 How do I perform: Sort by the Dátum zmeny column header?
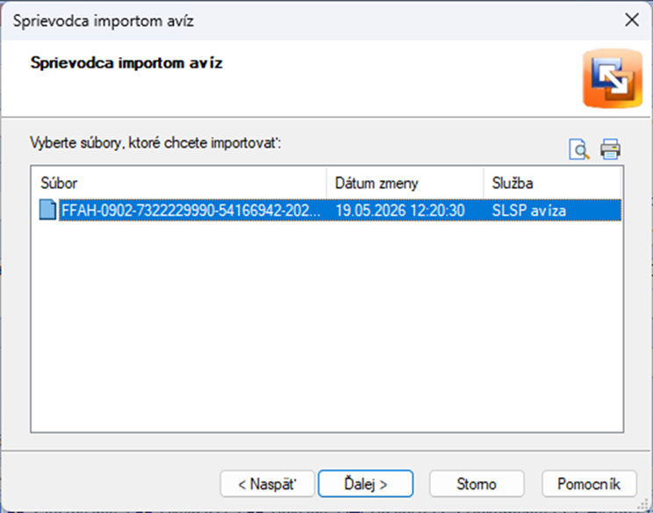405,184
